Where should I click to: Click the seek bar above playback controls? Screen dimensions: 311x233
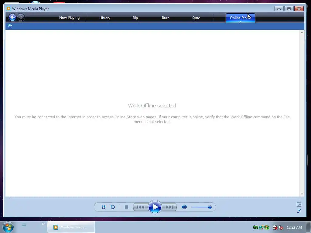coord(155,198)
